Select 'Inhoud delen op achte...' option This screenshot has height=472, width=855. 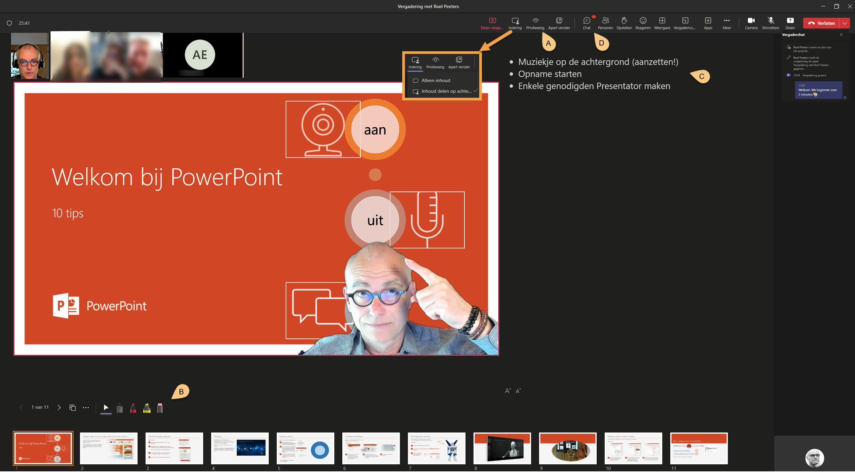click(x=446, y=91)
